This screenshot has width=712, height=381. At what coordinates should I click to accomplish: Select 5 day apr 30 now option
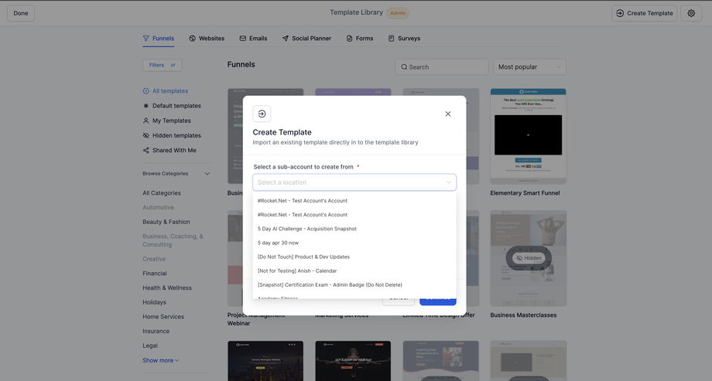(354, 243)
